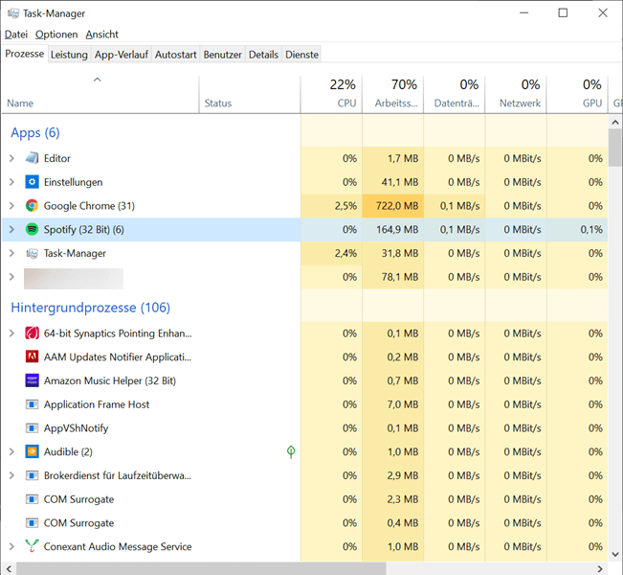Expand the blurred app row
The height and width of the screenshot is (575, 623).
tap(11, 277)
